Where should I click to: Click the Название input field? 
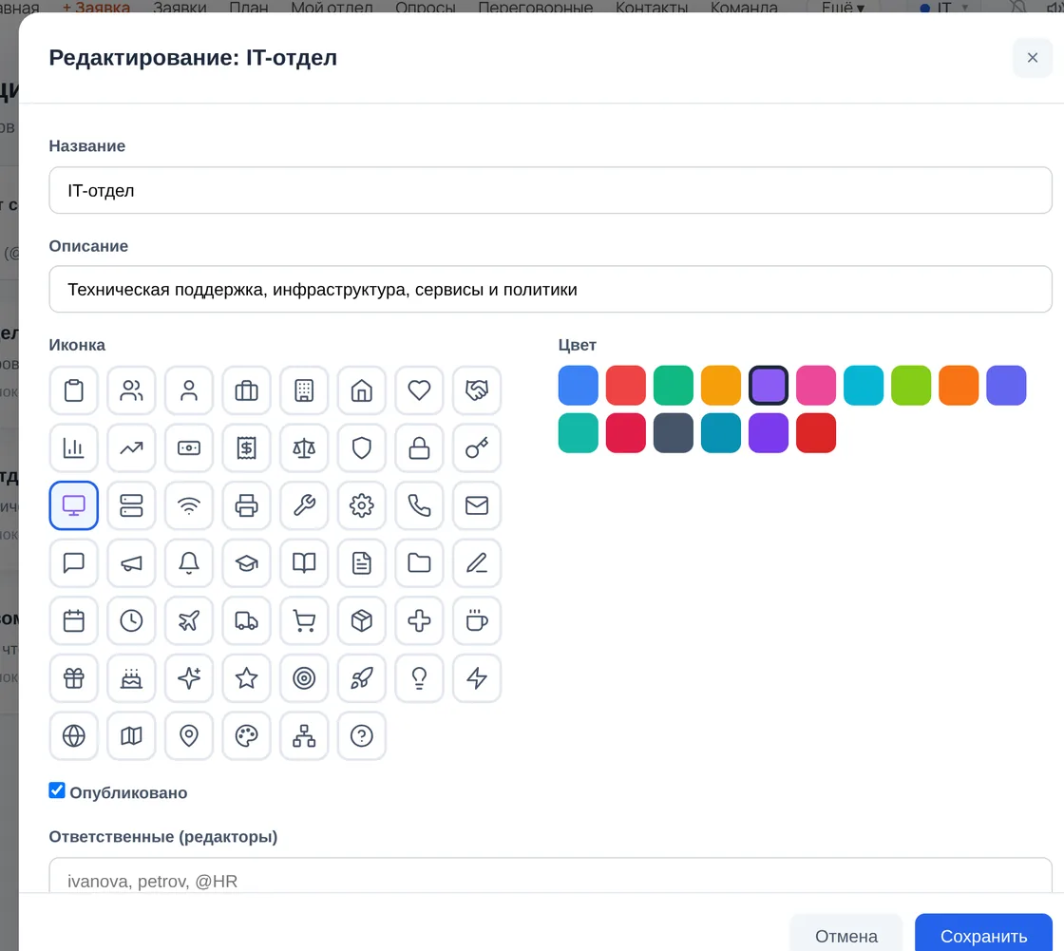[550, 190]
